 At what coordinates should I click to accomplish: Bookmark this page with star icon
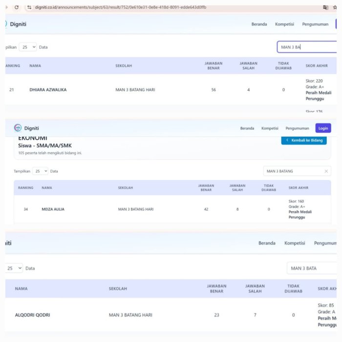click(x=336, y=7)
